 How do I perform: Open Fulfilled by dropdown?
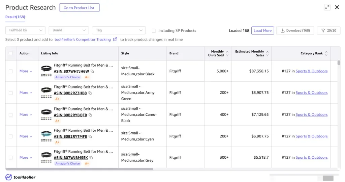(25, 30)
